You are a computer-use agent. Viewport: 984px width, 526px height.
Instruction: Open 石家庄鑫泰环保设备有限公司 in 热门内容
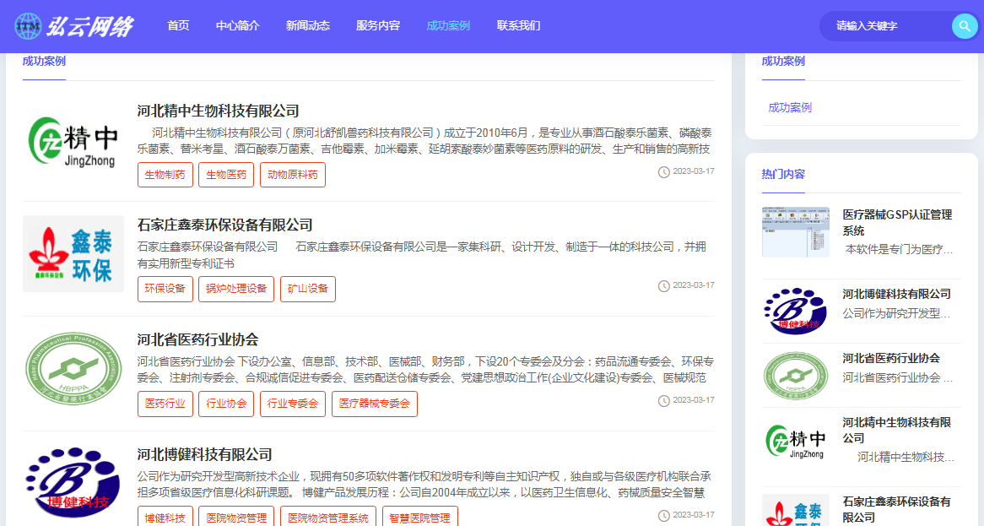tap(897, 510)
